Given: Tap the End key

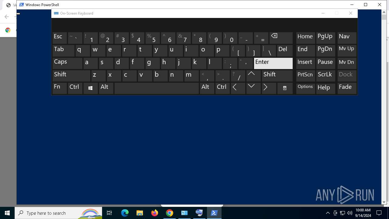Looking at the screenshot, I should click(x=305, y=51).
